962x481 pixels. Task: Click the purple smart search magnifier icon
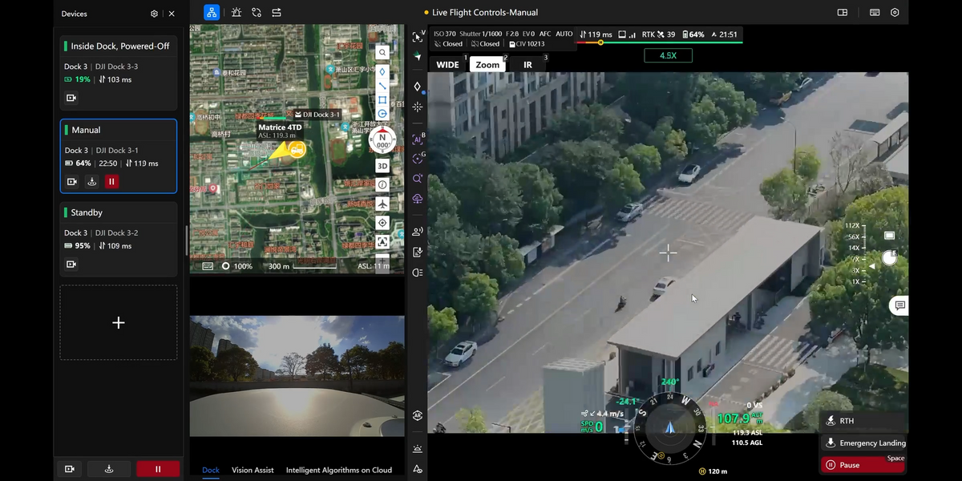point(417,179)
